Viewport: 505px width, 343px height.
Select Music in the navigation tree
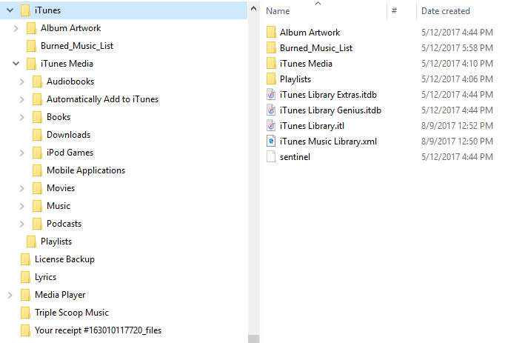(58, 206)
